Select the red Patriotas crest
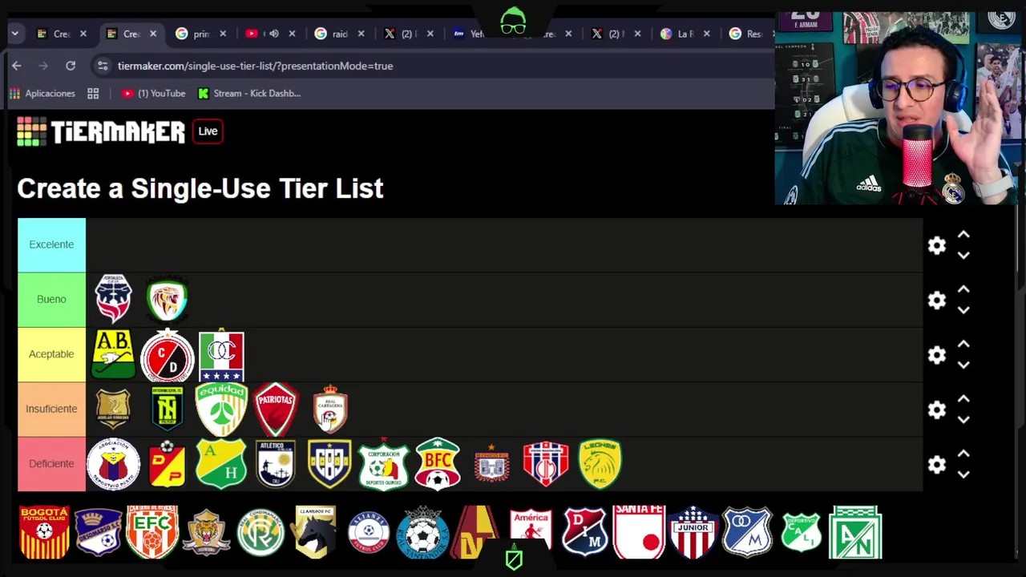The width and height of the screenshot is (1026, 577). pos(276,410)
